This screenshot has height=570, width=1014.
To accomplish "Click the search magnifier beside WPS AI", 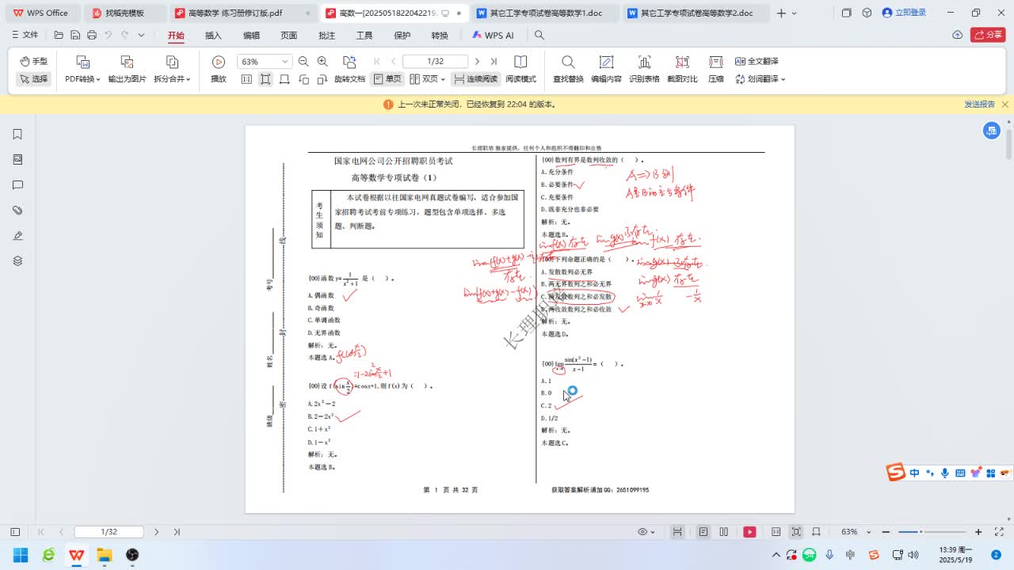I will click(539, 36).
